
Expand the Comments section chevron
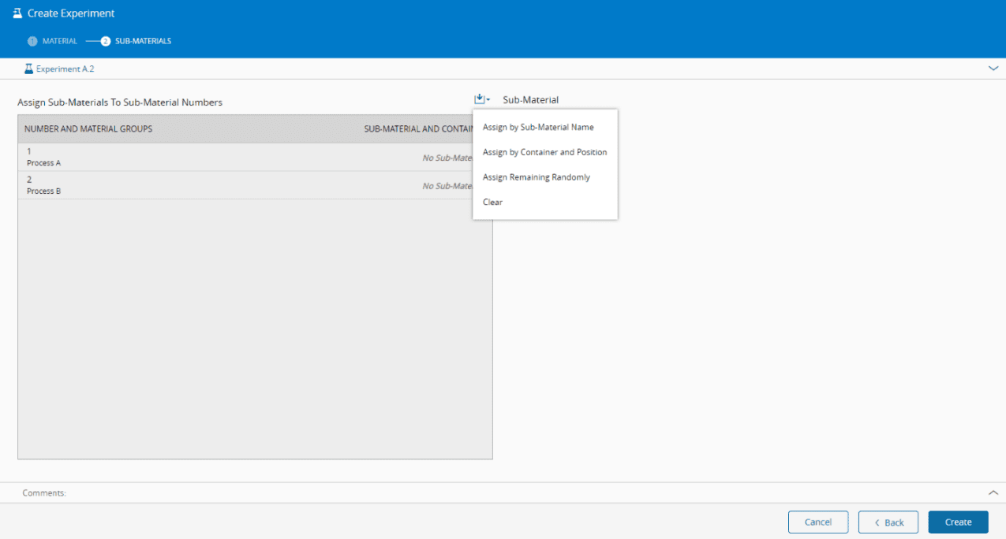(x=993, y=493)
